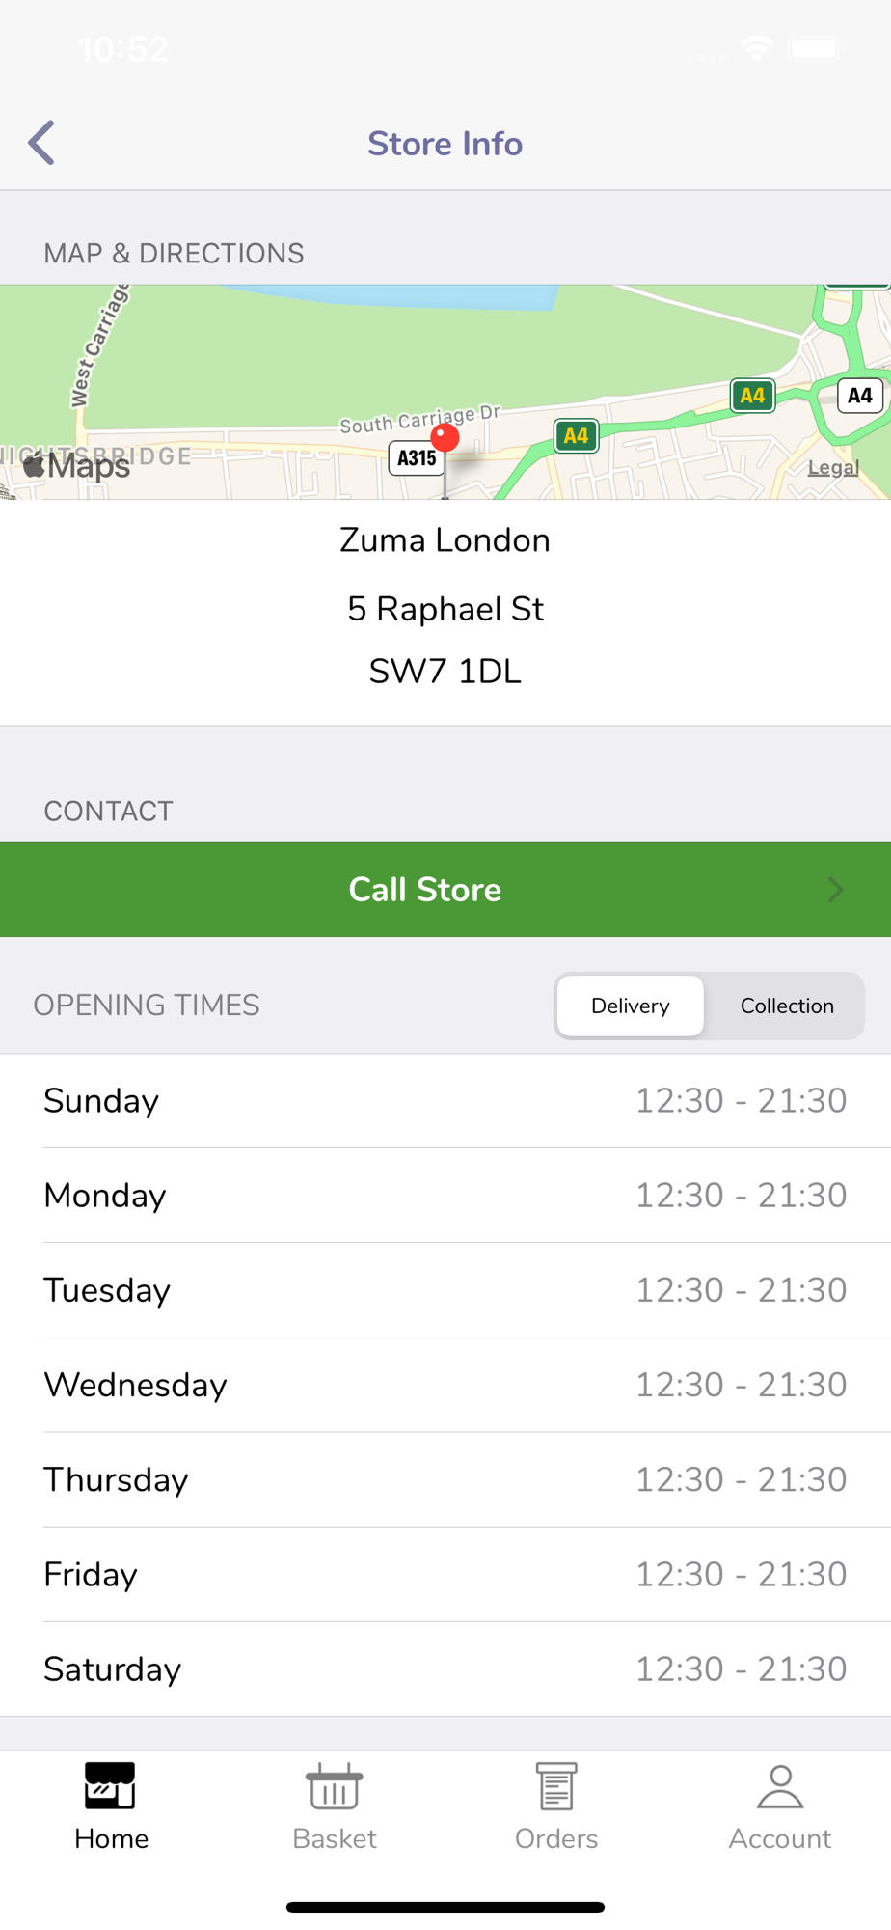
Task: Switch to Collection opening times
Action: [x=787, y=1006]
